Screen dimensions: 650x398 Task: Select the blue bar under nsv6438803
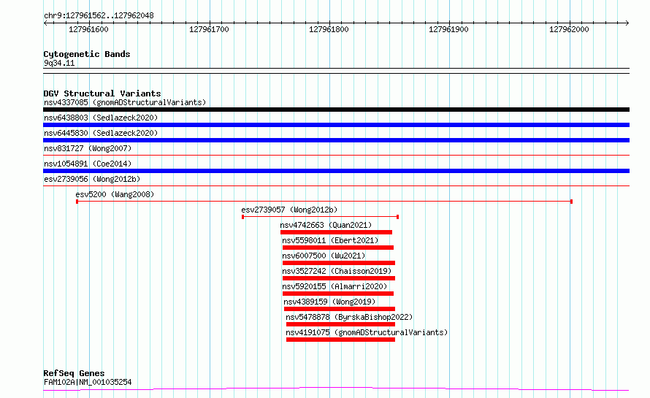pyautogui.click(x=336, y=125)
